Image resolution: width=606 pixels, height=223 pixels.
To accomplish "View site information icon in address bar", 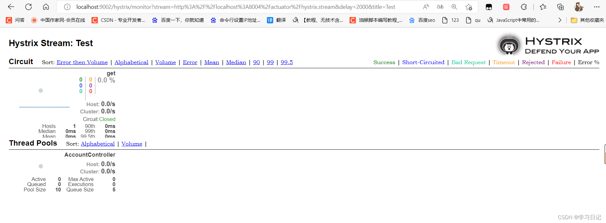I will 67,7.
